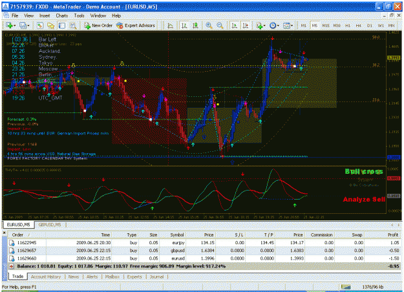The height and width of the screenshot is (292, 404).
Task: Click order 11622945 row icon
Action: click(12, 243)
